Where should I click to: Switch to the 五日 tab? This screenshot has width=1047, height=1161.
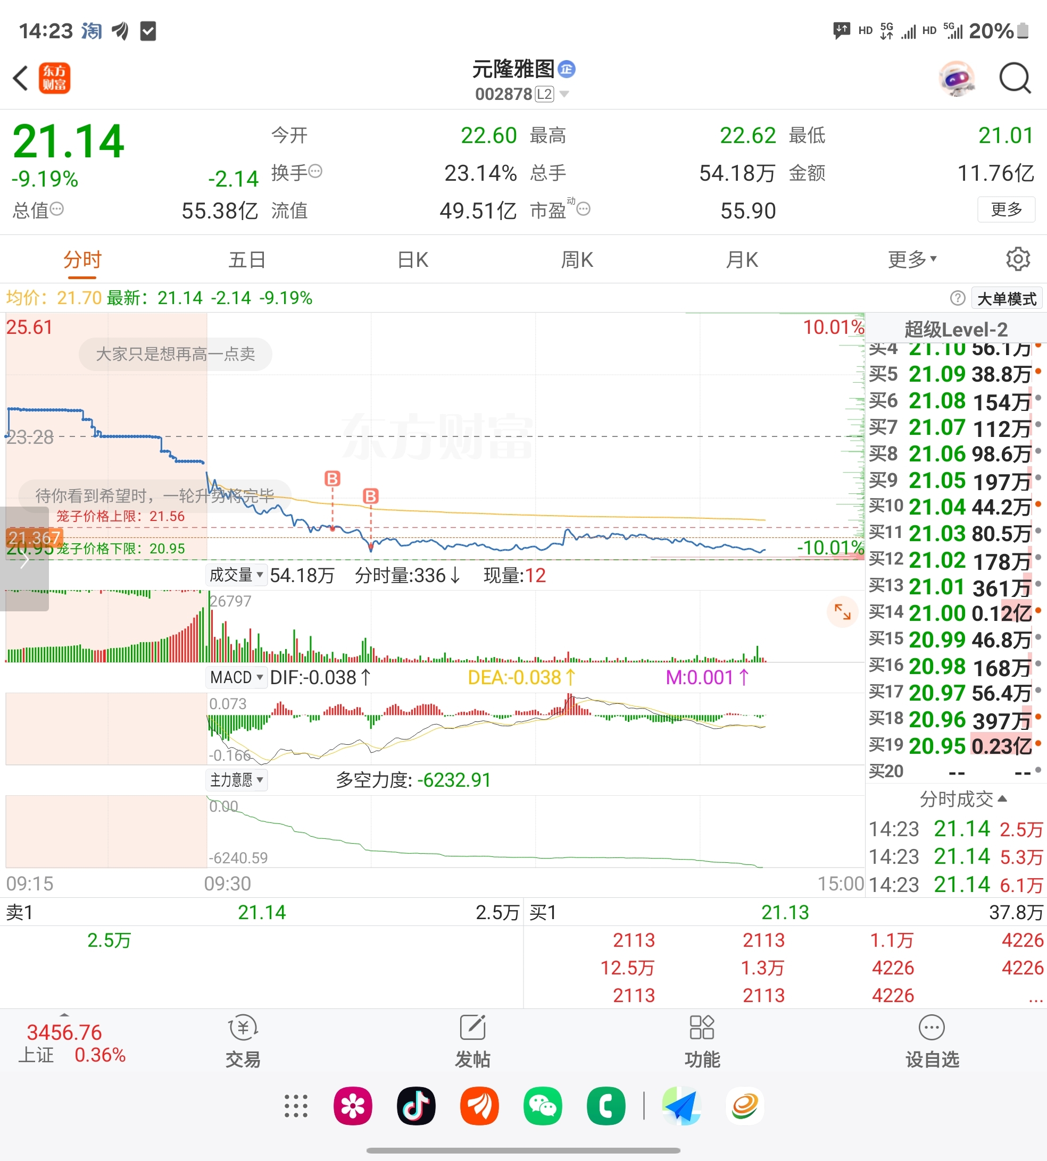[247, 260]
